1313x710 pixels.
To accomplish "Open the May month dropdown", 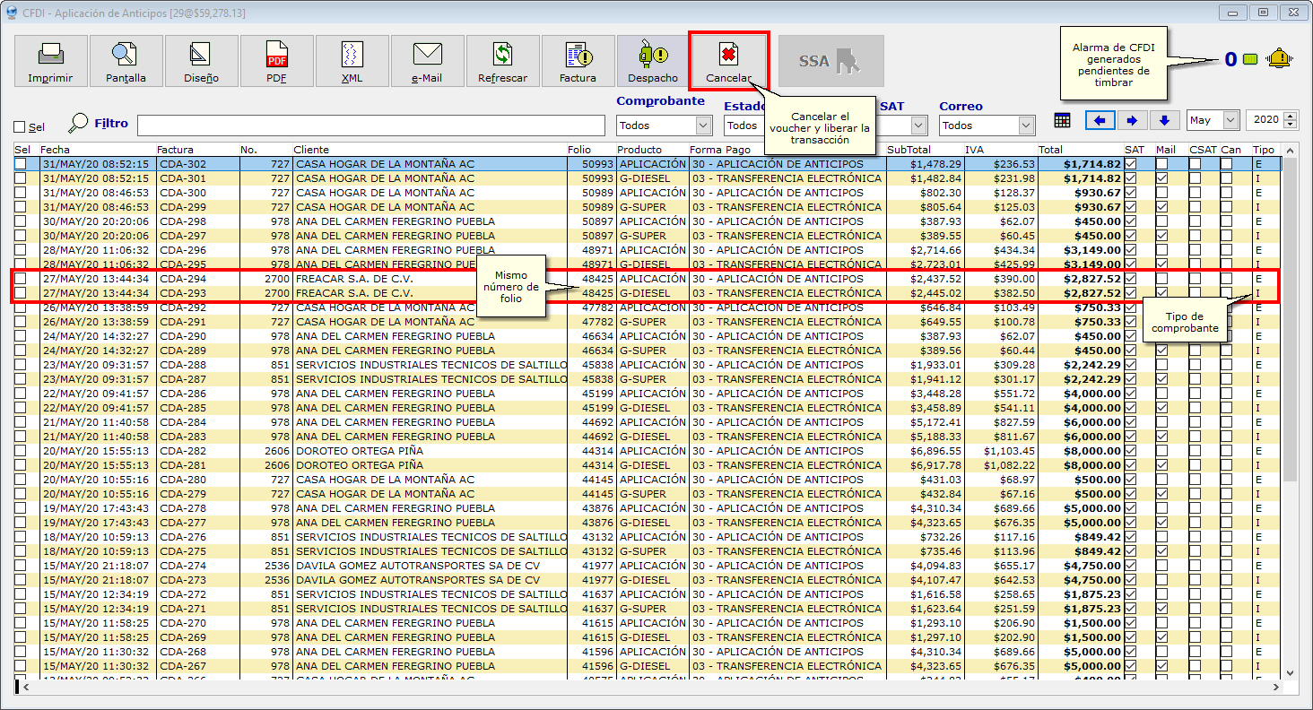I will click(1229, 120).
